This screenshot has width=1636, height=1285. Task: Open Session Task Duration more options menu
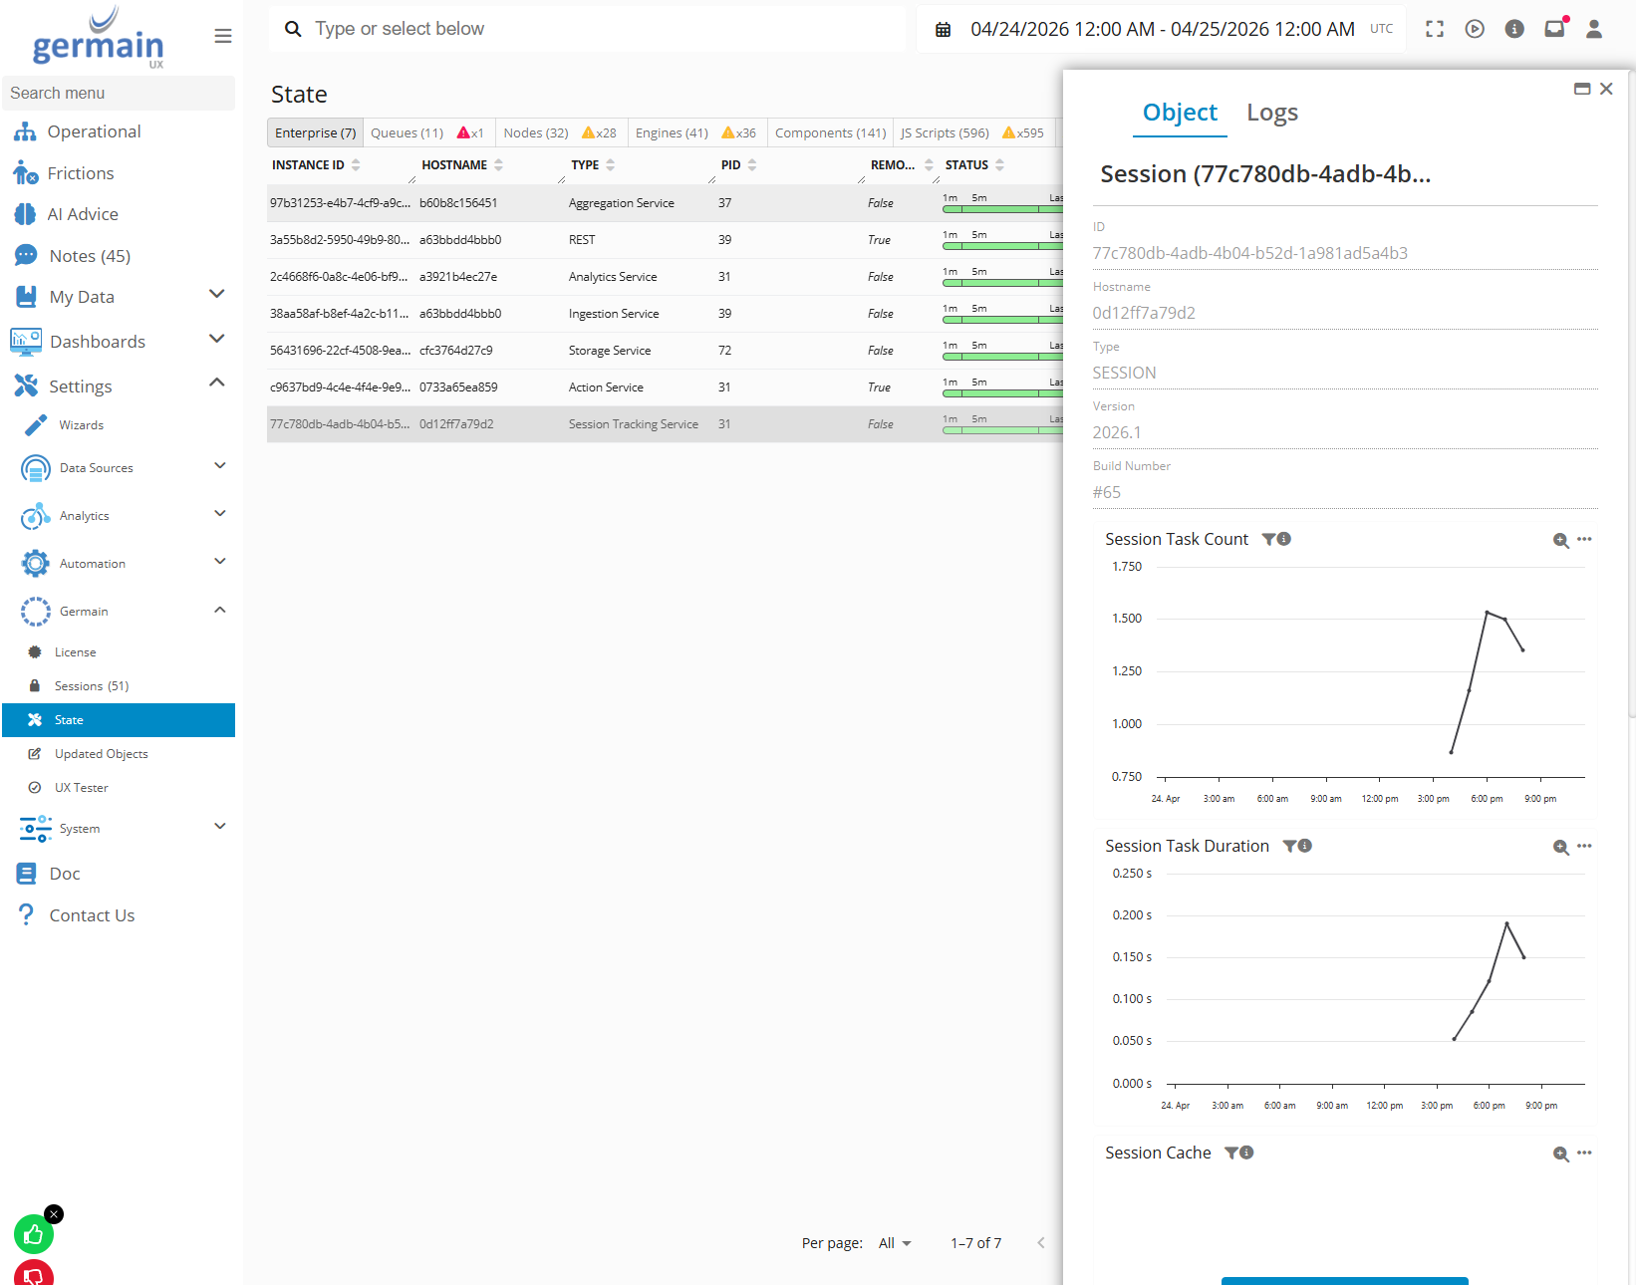click(1584, 847)
